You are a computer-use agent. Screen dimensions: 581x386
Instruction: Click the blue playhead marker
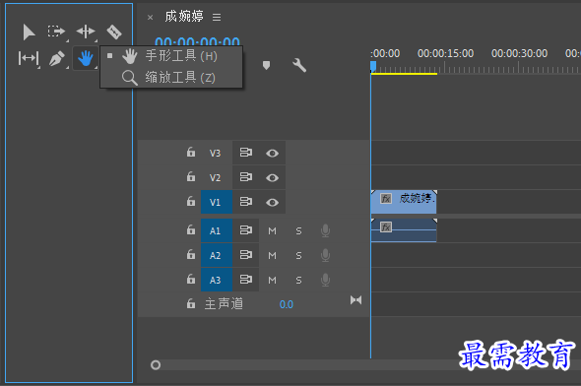coord(373,66)
